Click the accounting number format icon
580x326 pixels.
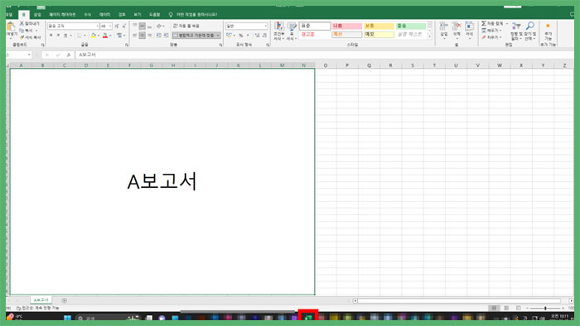229,36
